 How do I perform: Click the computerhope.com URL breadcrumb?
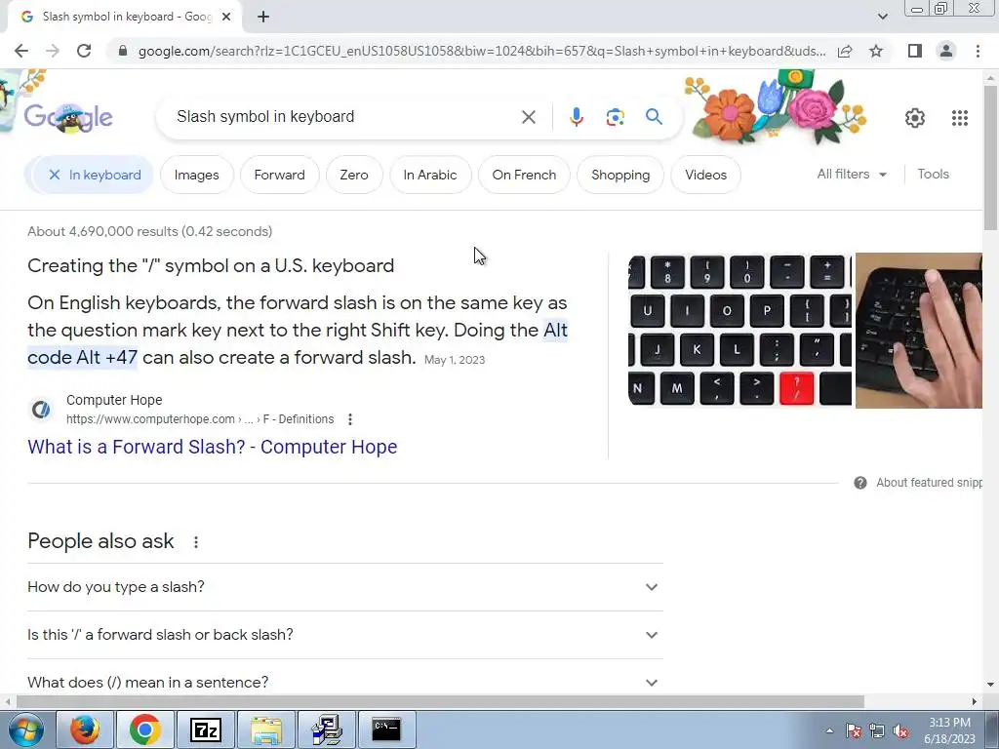pos(200,419)
